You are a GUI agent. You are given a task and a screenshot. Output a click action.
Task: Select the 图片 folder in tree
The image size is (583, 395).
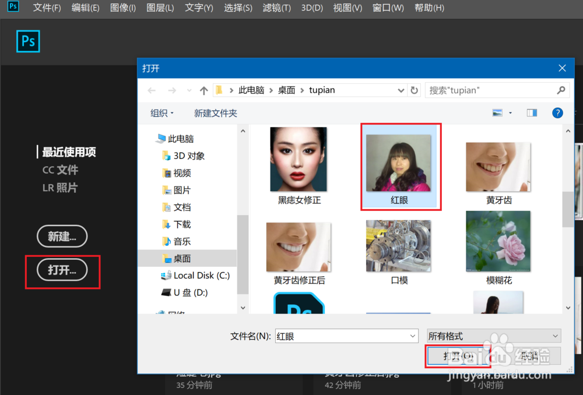point(177,190)
